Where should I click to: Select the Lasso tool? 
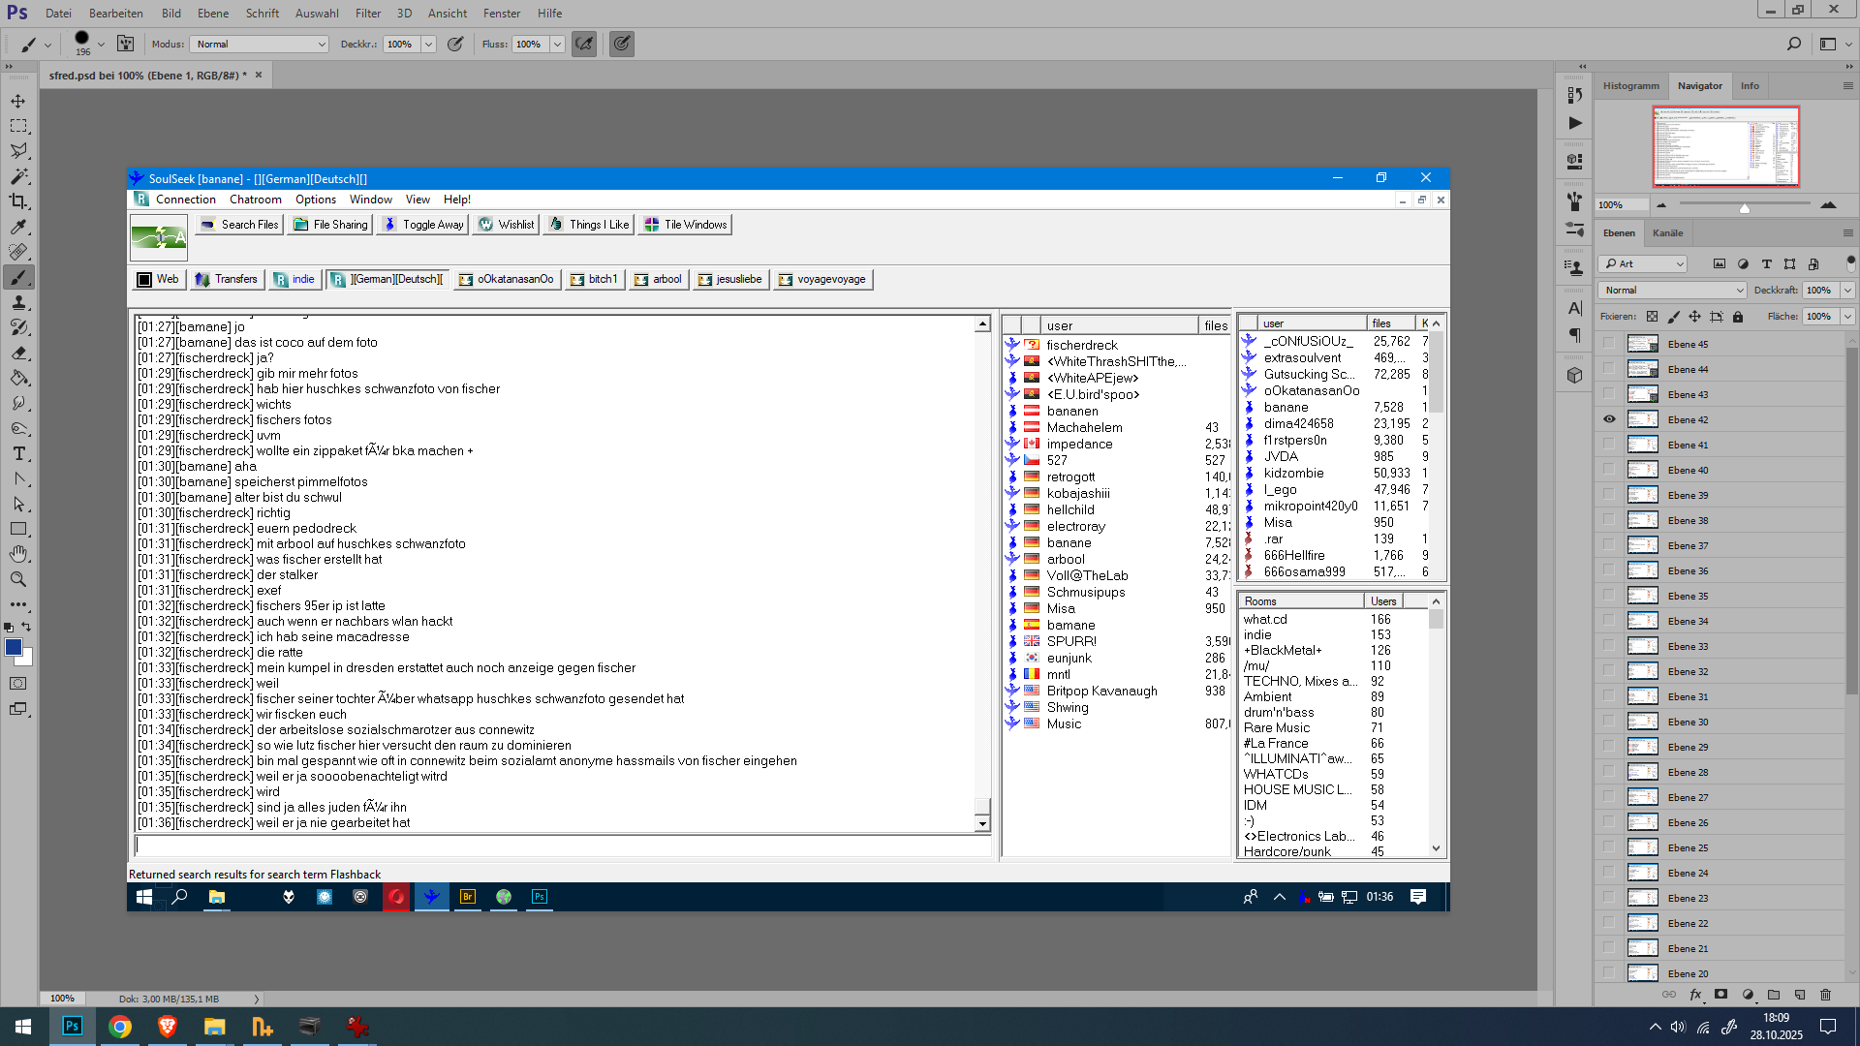pyautogui.click(x=18, y=151)
